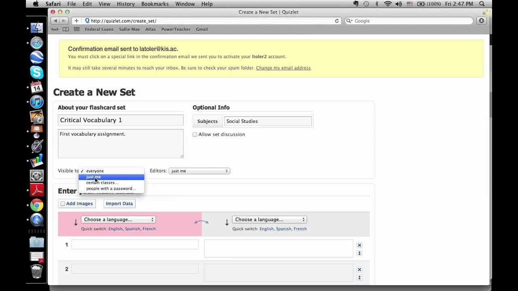The height and width of the screenshot is (291, 518).
Task: Open Keynote from the dock
Action: click(x=36, y=131)
